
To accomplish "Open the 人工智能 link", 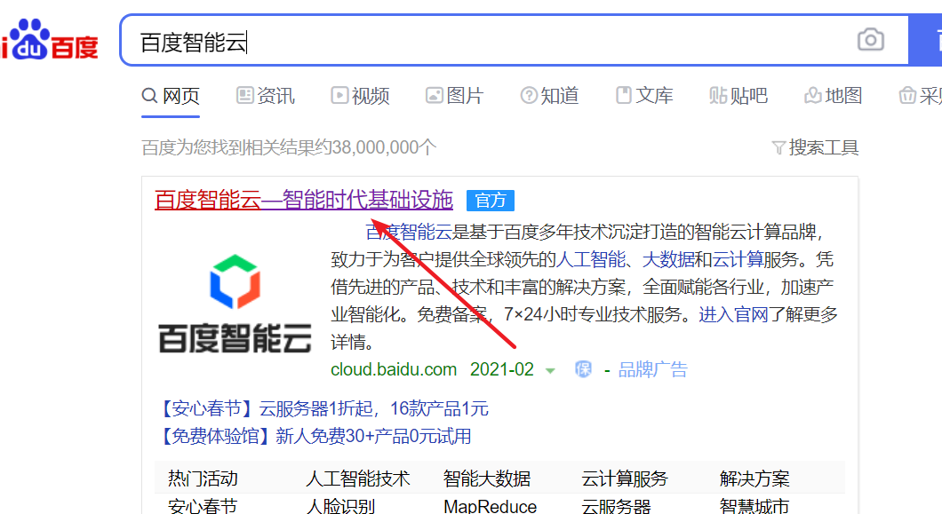I will point(591,259).
